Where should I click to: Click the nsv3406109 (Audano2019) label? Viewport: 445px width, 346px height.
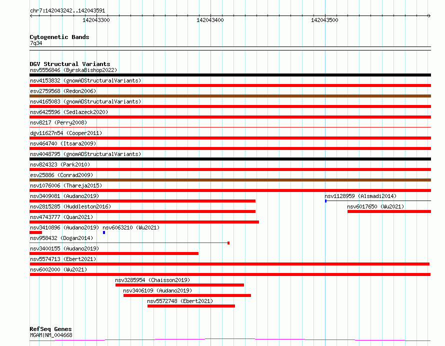(157, 290)
